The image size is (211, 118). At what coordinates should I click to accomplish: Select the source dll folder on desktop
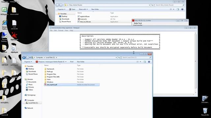click(5, 112)
